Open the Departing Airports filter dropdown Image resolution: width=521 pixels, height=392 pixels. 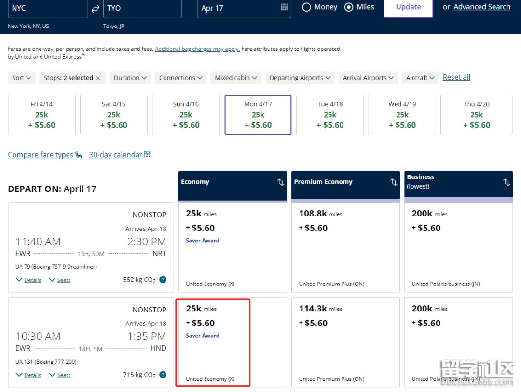coord(300,78)
